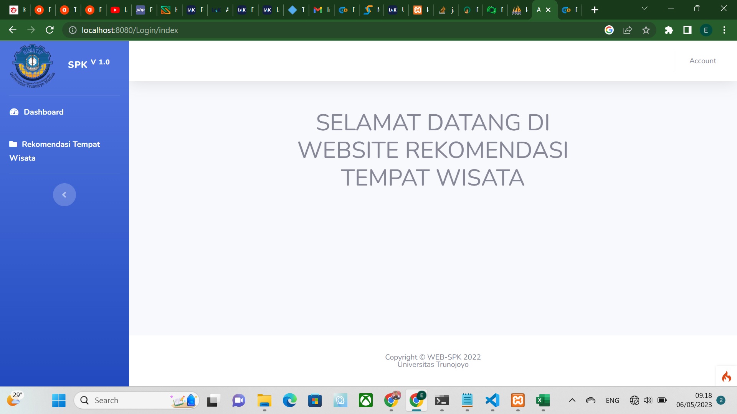Click the SPK V 1.0 brand title
The width and height of the screenshot is (737, 414).
tap(89, 64)
